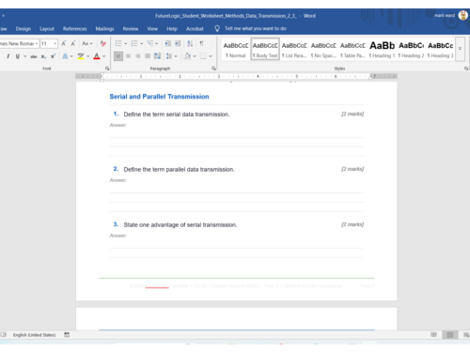
Task: Switch to Read Mode view icon
Action: pos(433,335)
